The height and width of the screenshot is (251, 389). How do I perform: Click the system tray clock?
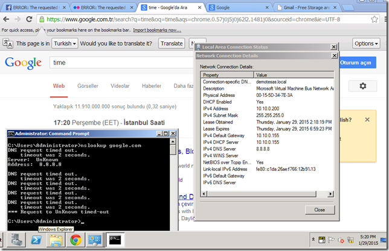click(x=368, y=240)
